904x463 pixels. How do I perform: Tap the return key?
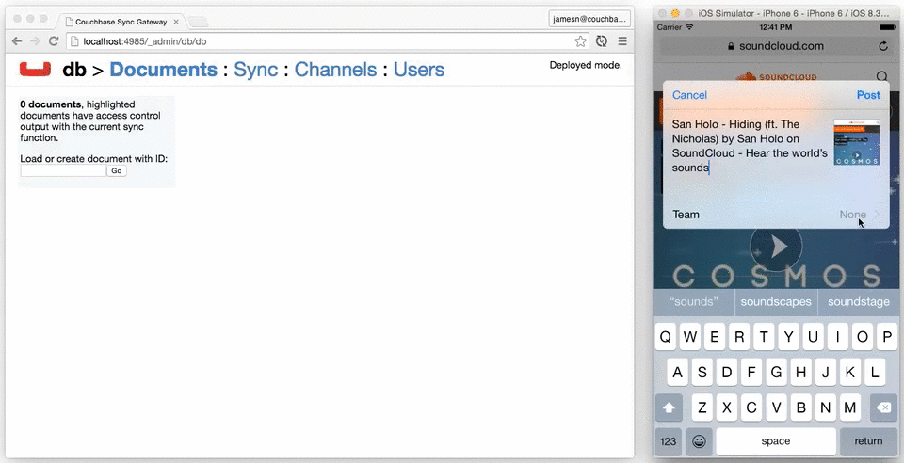pyautogui.click(x=869, y=441)
